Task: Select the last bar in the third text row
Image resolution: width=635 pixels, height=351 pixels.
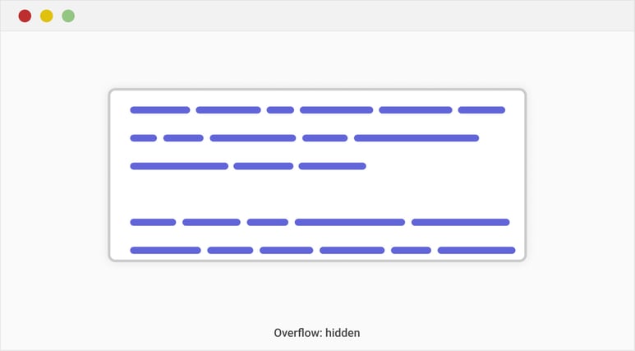Action: 332,166
